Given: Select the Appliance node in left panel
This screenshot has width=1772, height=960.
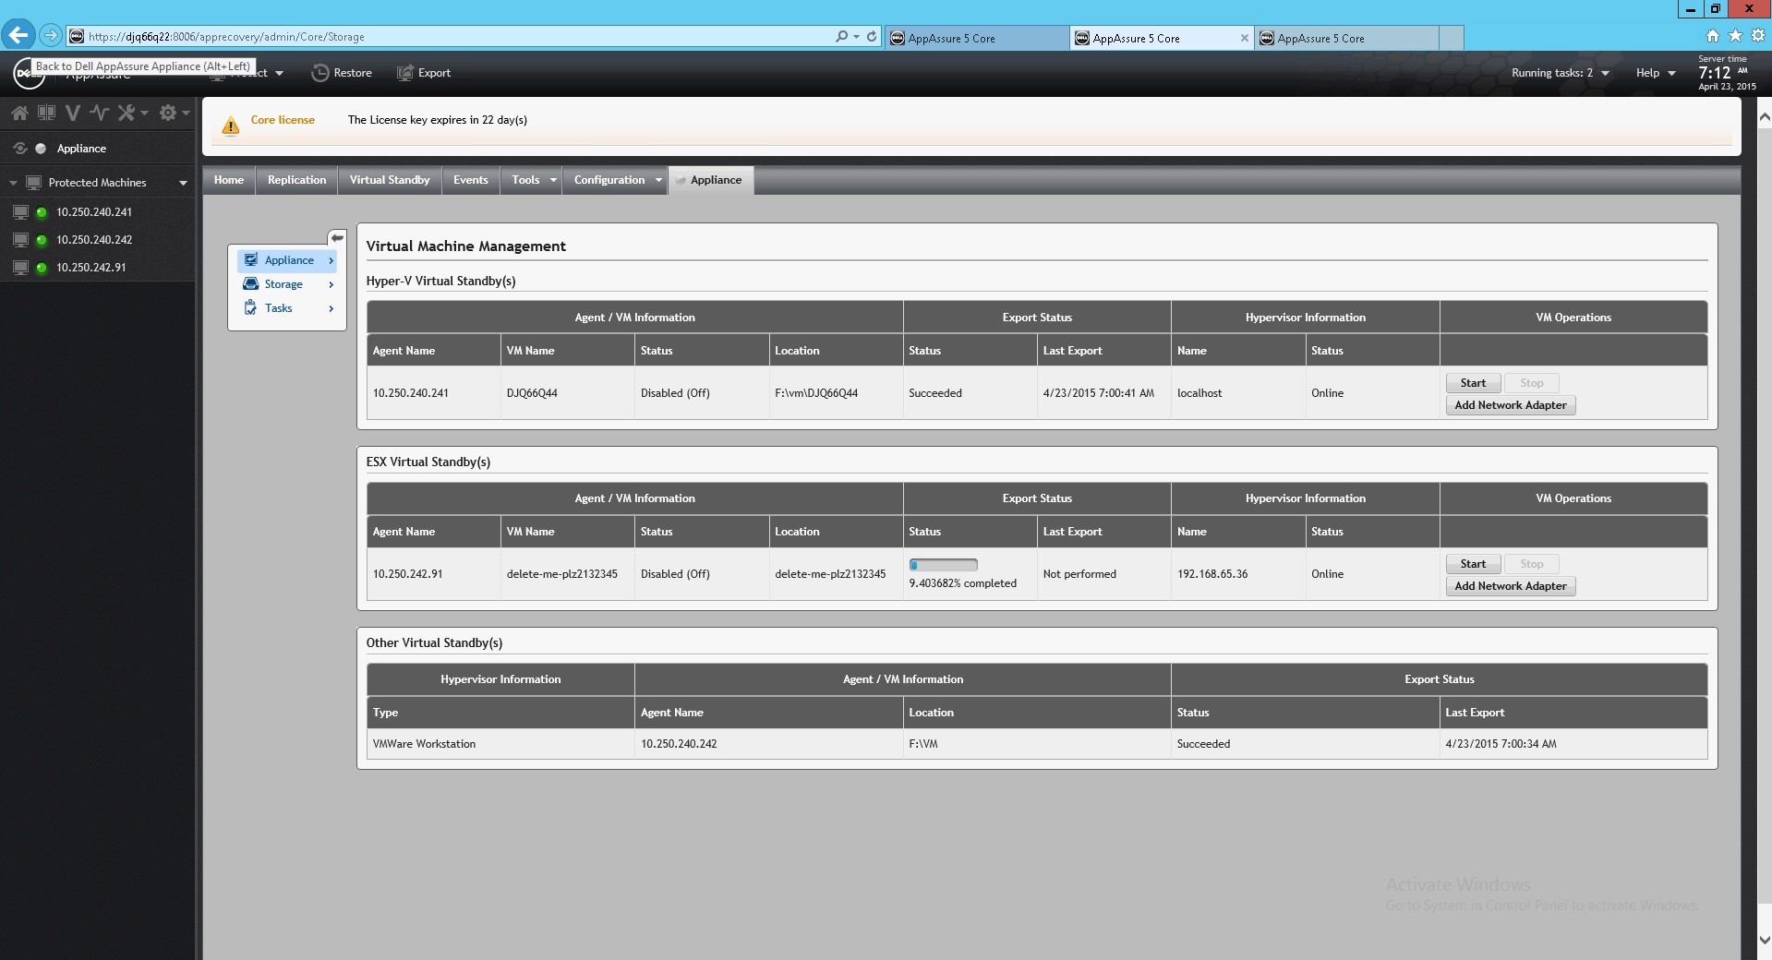Looking at the screenshot, I should pos(81,149).
